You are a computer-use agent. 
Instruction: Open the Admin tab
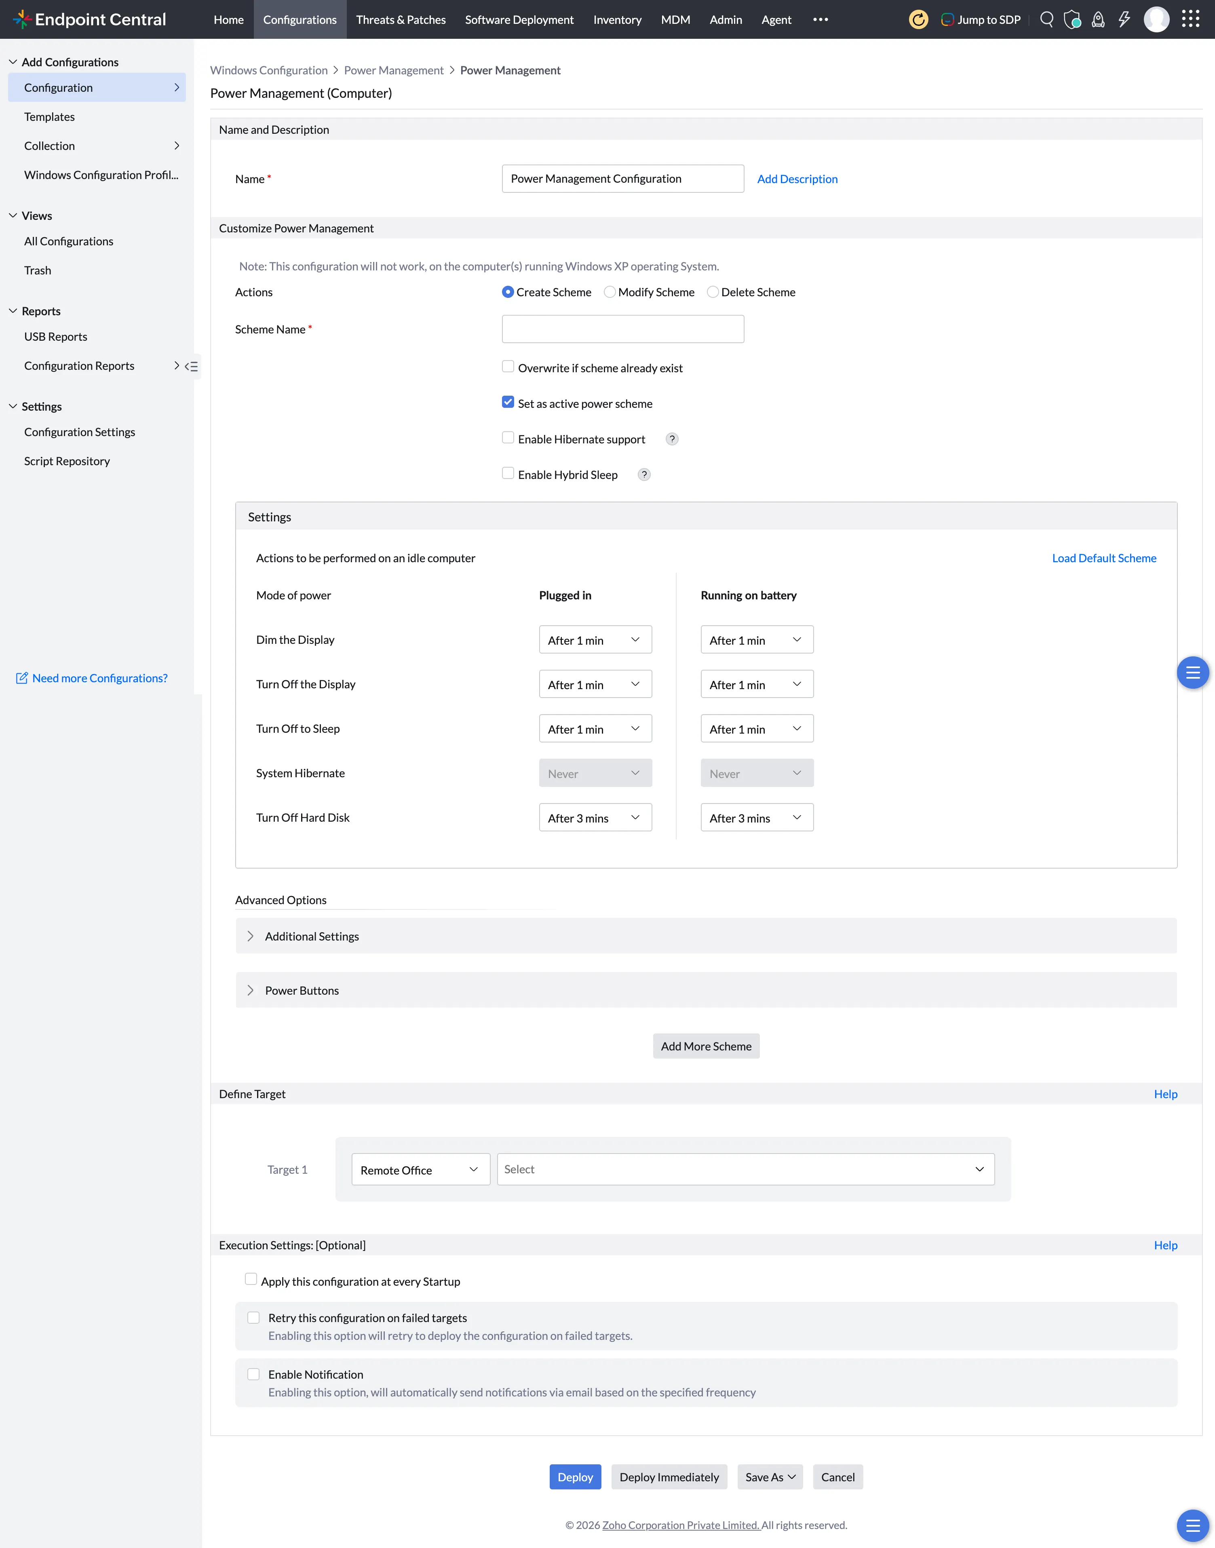[726, 19]
